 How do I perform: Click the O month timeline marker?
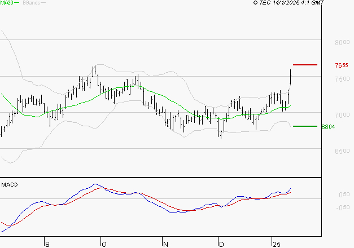(104, 245)
